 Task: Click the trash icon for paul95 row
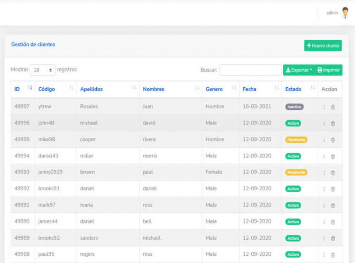point(332,254)
